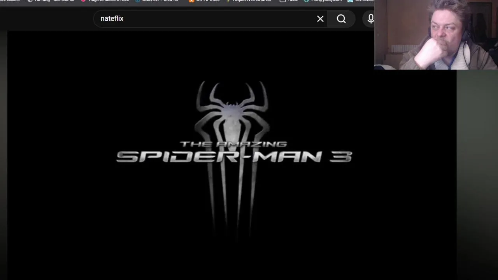Click the Amazing Spider-Man 3 video

[232, 156]
